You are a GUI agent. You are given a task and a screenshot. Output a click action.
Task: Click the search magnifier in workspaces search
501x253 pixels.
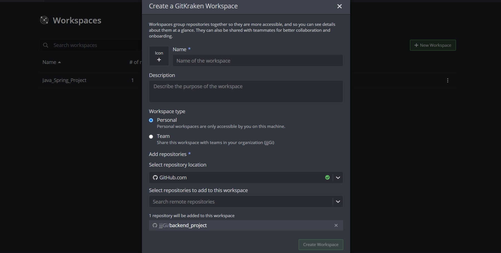pos(45,45)
